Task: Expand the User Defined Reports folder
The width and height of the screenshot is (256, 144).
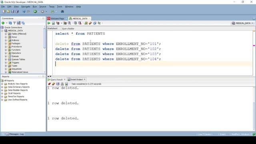Action: click(x=2, y=100)
